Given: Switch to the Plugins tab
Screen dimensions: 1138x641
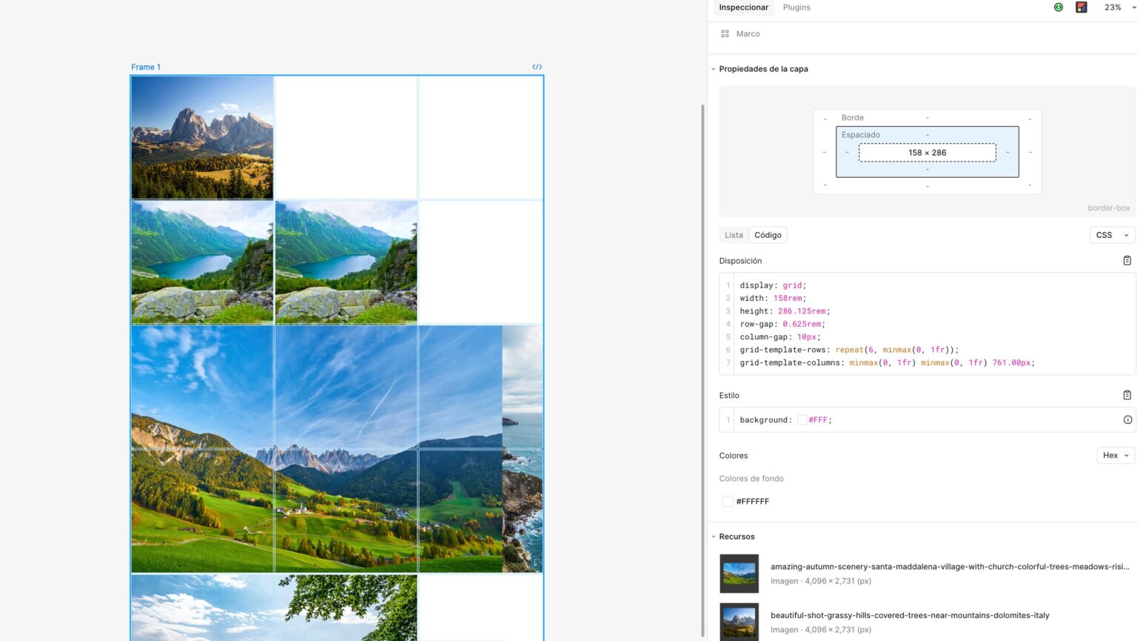Looking at the screenshot, I should click(796, 7).
